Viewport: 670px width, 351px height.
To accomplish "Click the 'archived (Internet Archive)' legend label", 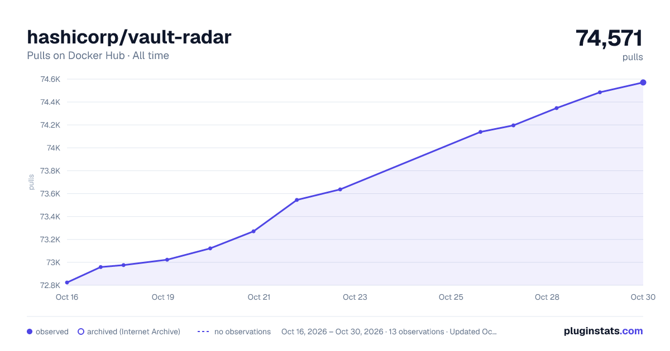I will [x=133, y=331].
